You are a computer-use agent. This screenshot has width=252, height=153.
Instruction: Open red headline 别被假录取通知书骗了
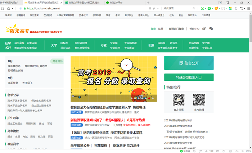97,120
